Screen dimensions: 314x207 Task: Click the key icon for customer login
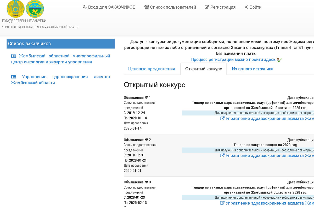pyautogui.click(x=85, y=7)
